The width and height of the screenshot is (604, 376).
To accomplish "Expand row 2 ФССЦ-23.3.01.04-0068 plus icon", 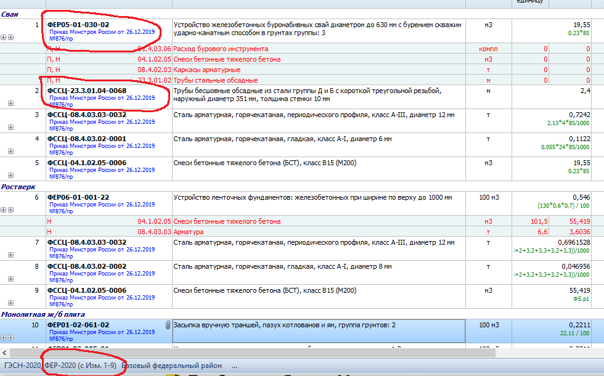I will (x=11, y=104).
